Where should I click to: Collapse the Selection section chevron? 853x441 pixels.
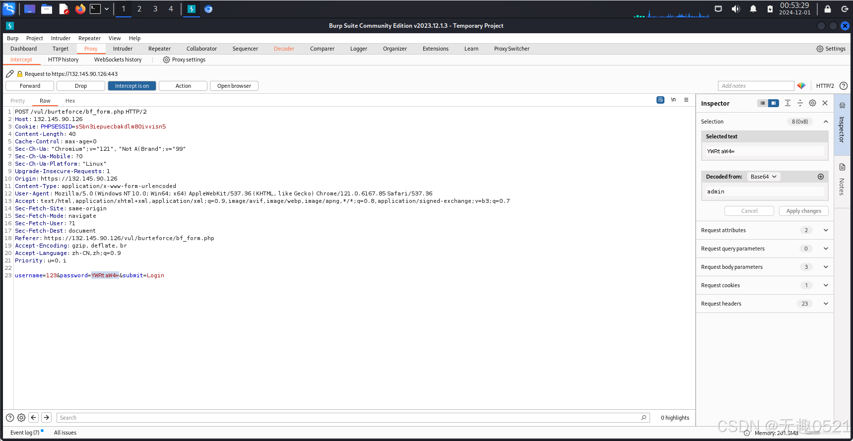(x=826, y=122)
